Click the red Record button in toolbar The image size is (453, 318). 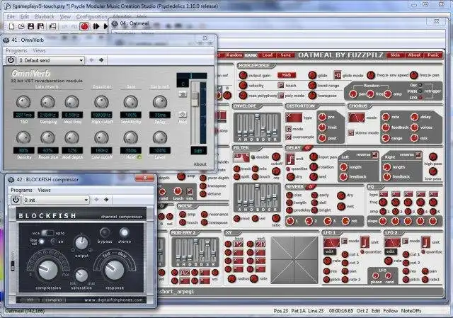pyautogui.click(x=84, y=26)
